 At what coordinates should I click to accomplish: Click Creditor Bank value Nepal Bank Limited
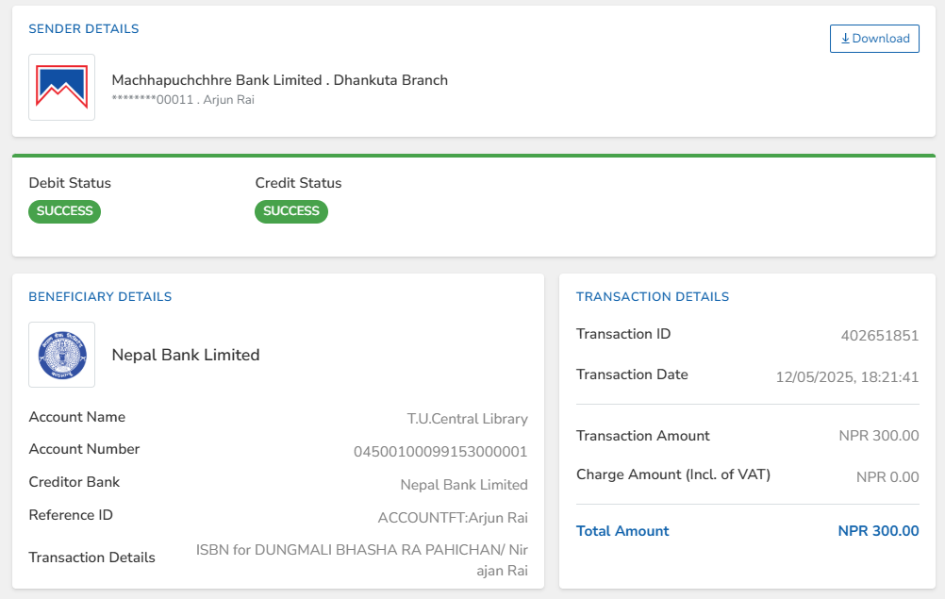pos(464,485)
